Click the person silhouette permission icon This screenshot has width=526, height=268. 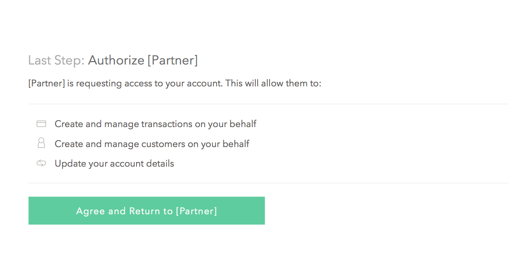[x=41, y=143]
